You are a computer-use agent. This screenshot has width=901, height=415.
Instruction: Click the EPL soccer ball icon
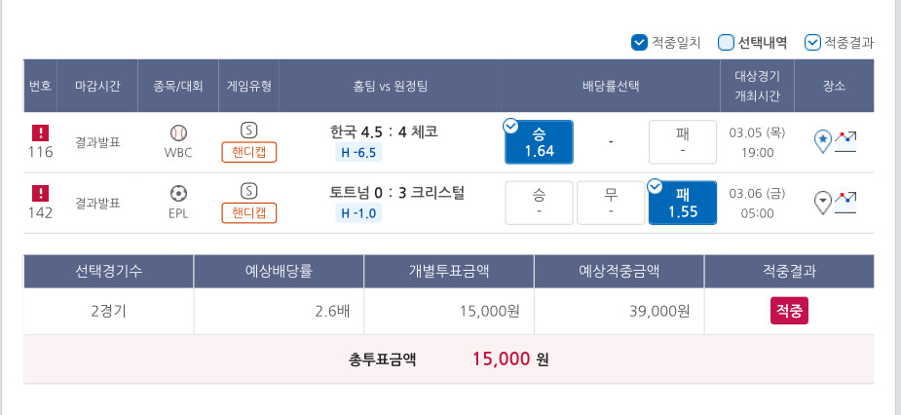[178, 193]
